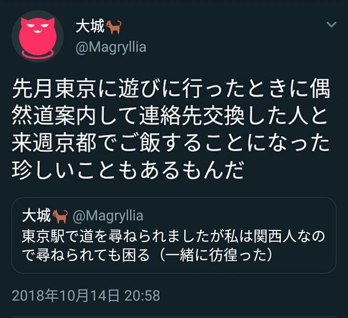This screenshot has height=318, width=348.
Task: Click 大城 name inside quoted tweet
Action: click(x=36, y=215)
